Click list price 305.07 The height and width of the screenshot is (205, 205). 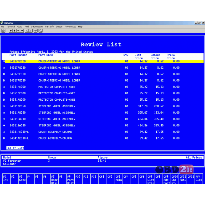tap(143, 112)
